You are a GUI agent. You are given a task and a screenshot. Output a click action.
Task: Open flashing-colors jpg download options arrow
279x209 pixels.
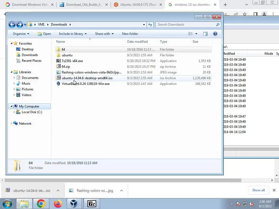(x=122, y=190)
